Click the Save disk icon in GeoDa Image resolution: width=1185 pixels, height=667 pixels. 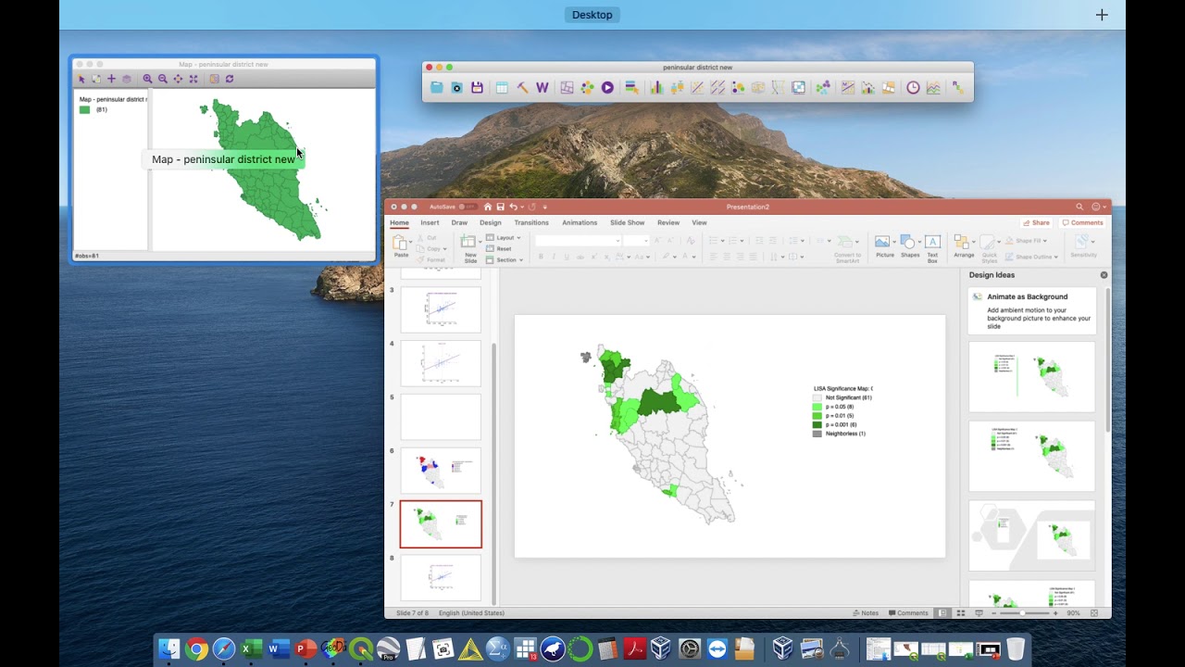tap(477, 88)
